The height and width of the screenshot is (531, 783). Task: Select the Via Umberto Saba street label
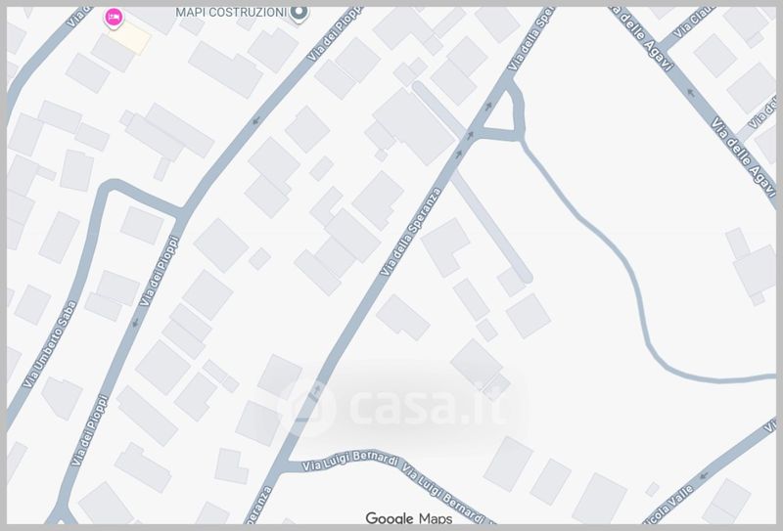[x=51, y=344]
